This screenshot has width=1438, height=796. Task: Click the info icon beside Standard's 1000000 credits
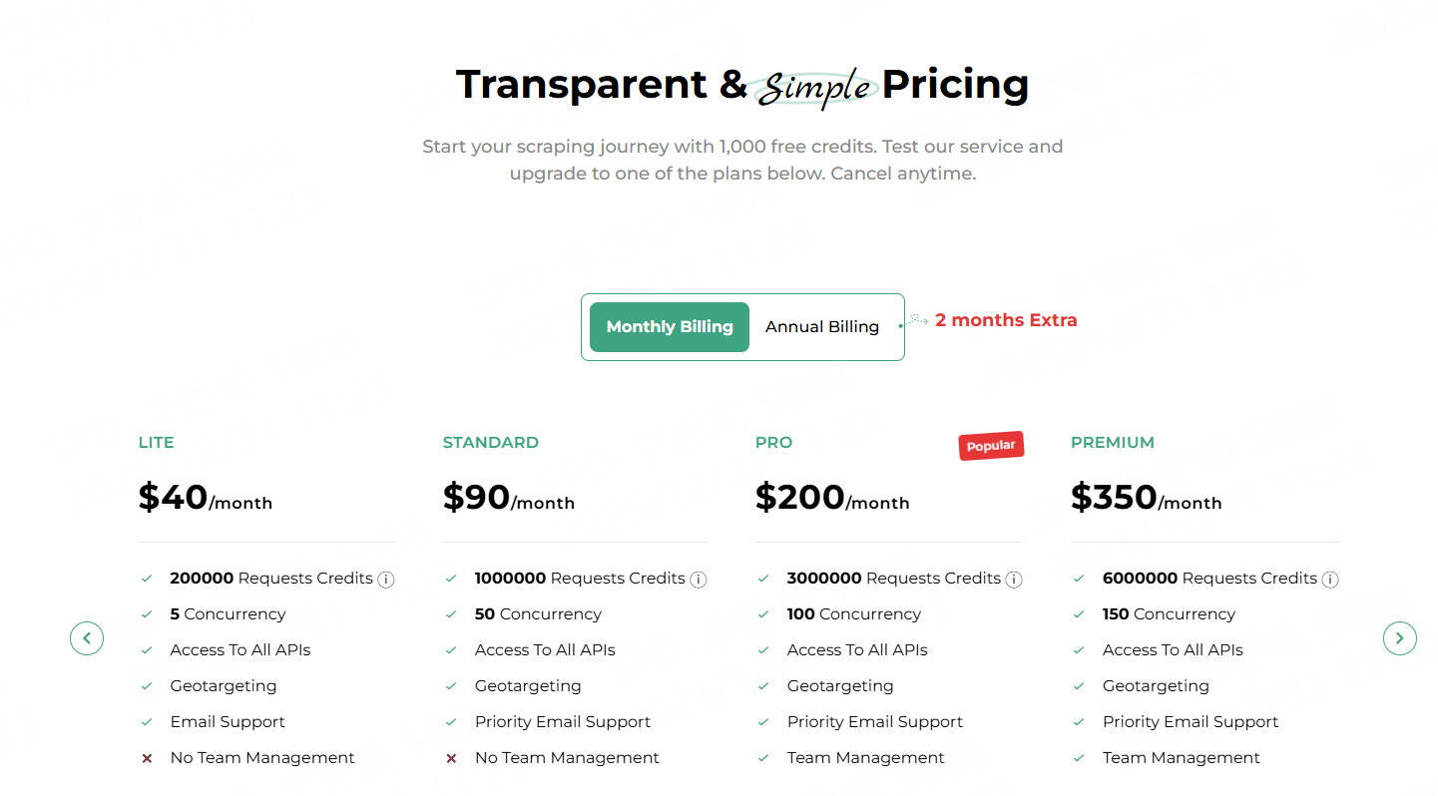point(698,579)
